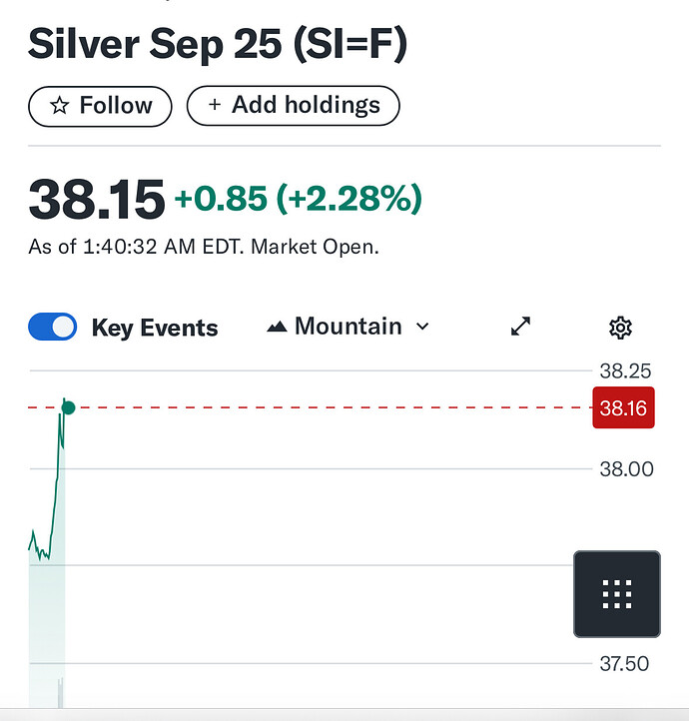Image resolution: width=689 pixels, height=721 pixels.
Task: Toggle the Key Events switch off
Action: coord(52,327)
